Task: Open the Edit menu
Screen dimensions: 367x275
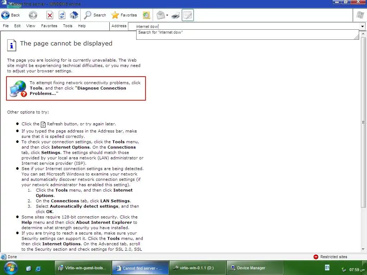Action: (17, 26)
